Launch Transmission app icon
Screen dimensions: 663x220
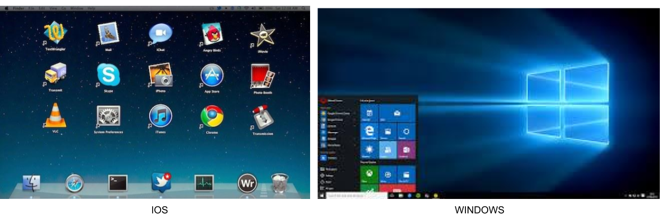tap(263, 117)
